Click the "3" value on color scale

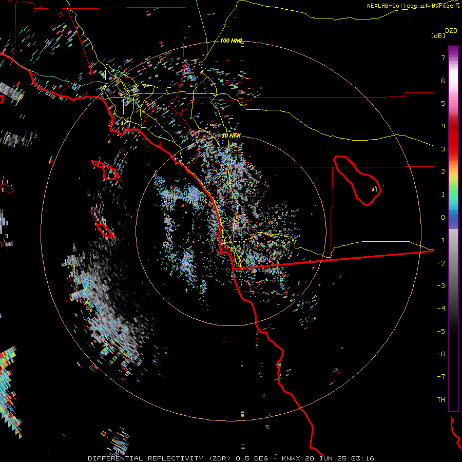pos(443,149)
